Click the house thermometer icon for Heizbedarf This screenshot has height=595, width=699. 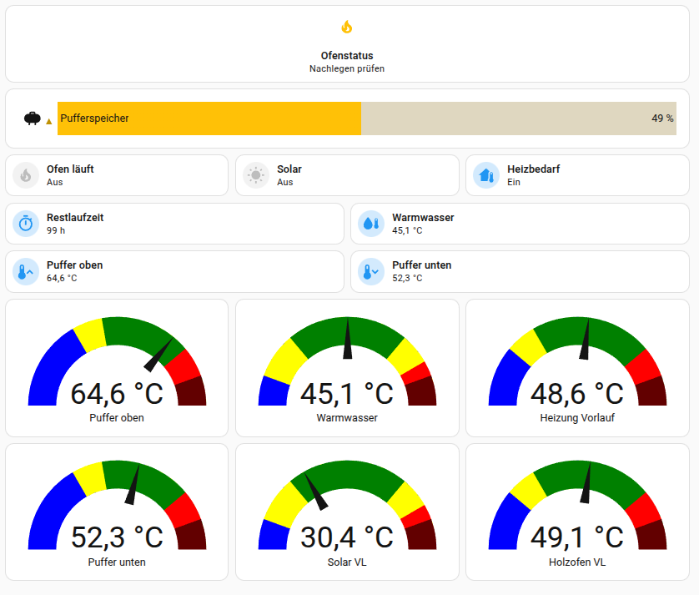click(486, 175)
